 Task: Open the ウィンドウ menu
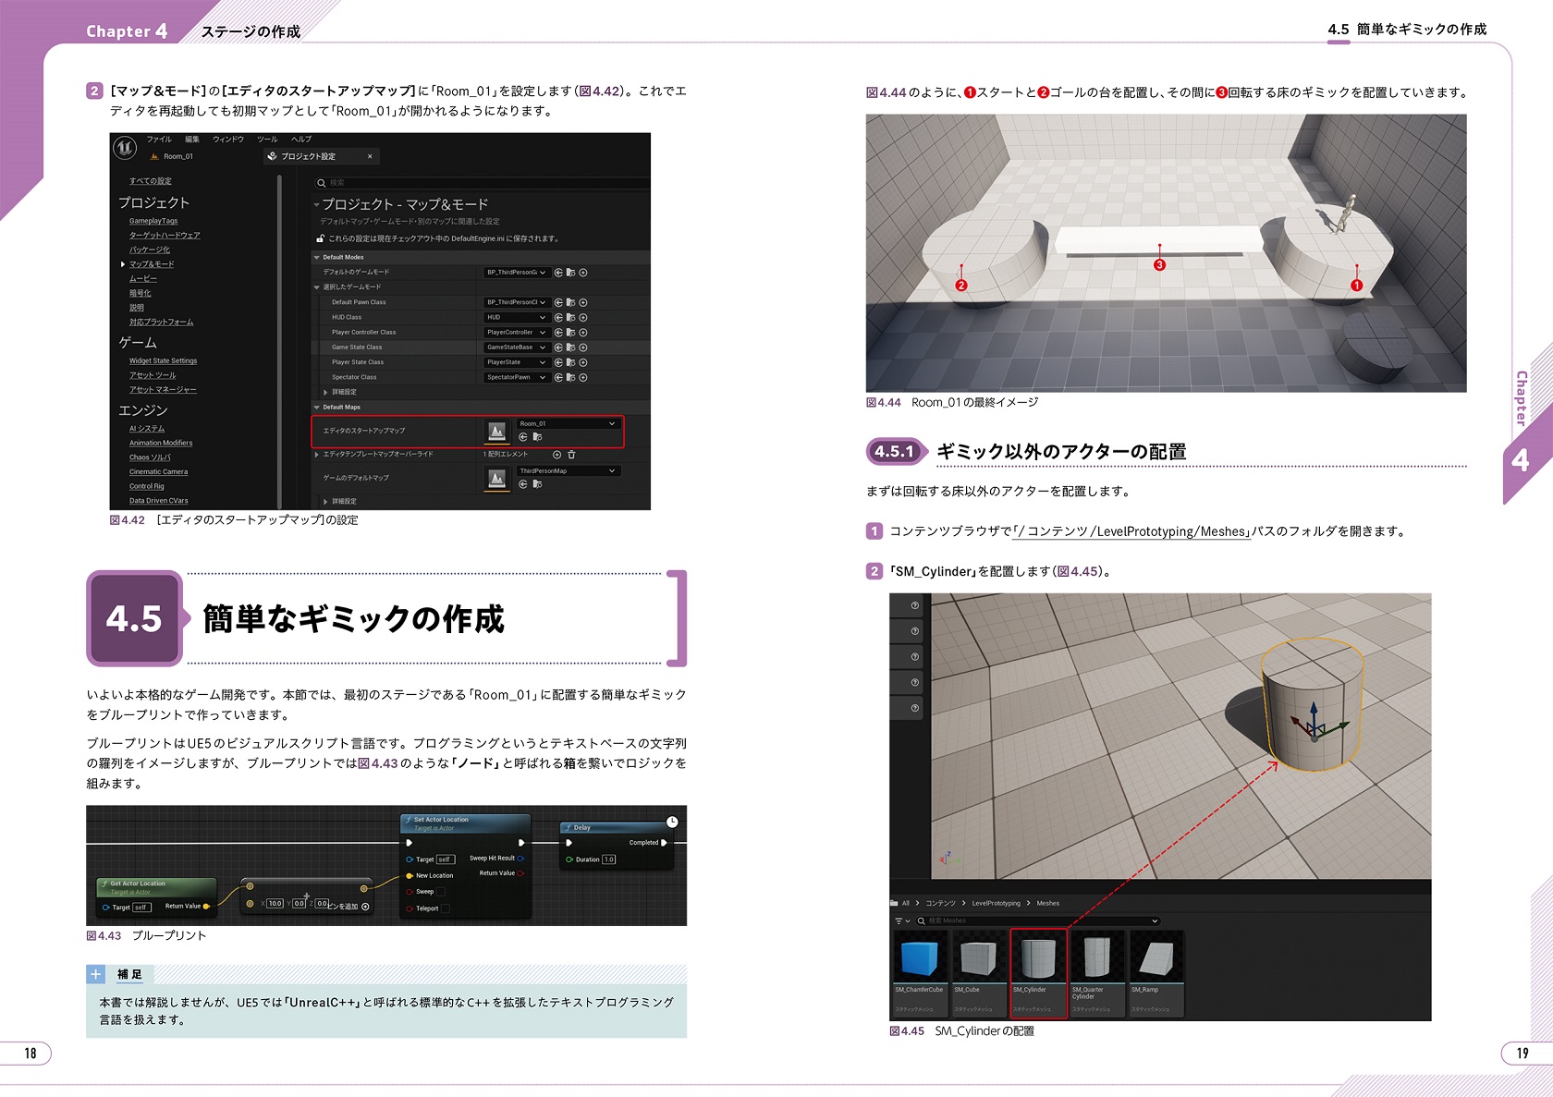point(228,140)
